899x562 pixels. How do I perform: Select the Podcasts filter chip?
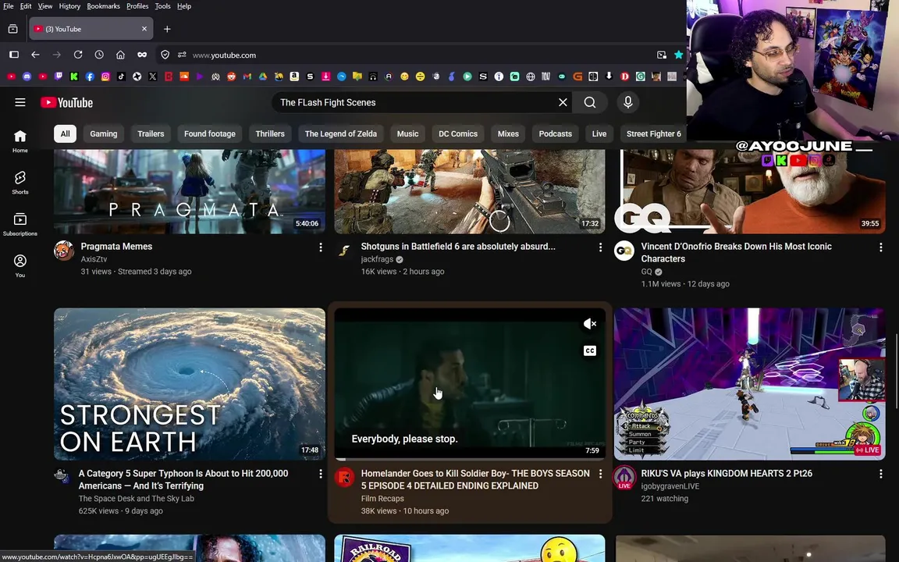point(555,133)
